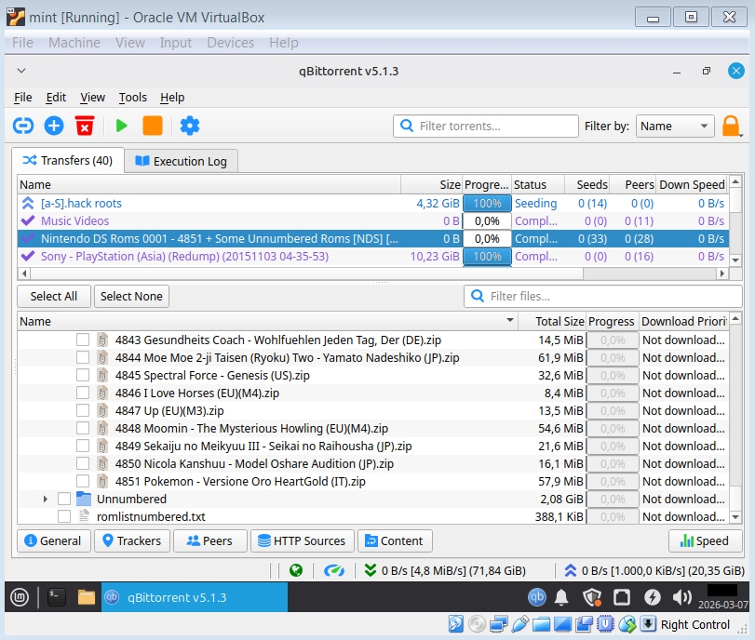
Task: Open the Edit menu in qBittorrent
Action: (x=56, y=97)
